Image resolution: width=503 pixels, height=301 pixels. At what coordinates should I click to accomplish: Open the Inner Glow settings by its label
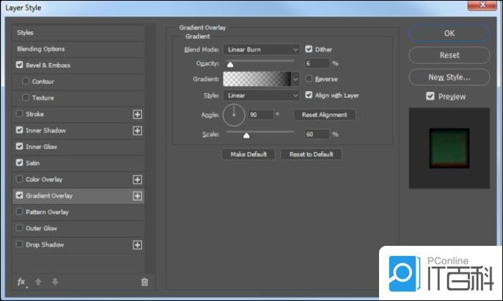coord(42,147)
